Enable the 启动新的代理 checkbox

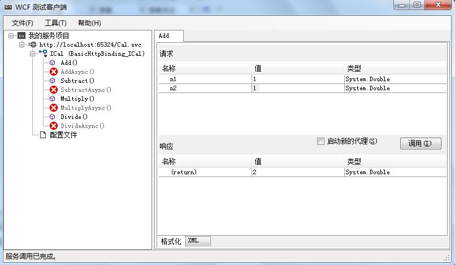pyautogui.click(x=320, y=142)
